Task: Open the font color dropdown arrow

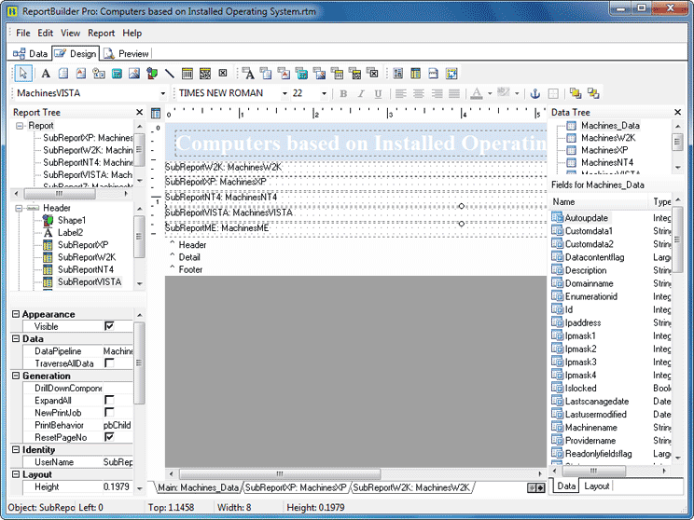Action: coord(490,94)
